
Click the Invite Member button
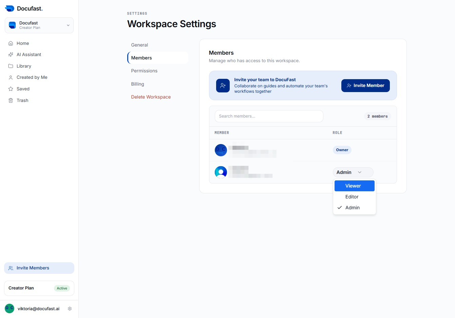click(365, 86)
